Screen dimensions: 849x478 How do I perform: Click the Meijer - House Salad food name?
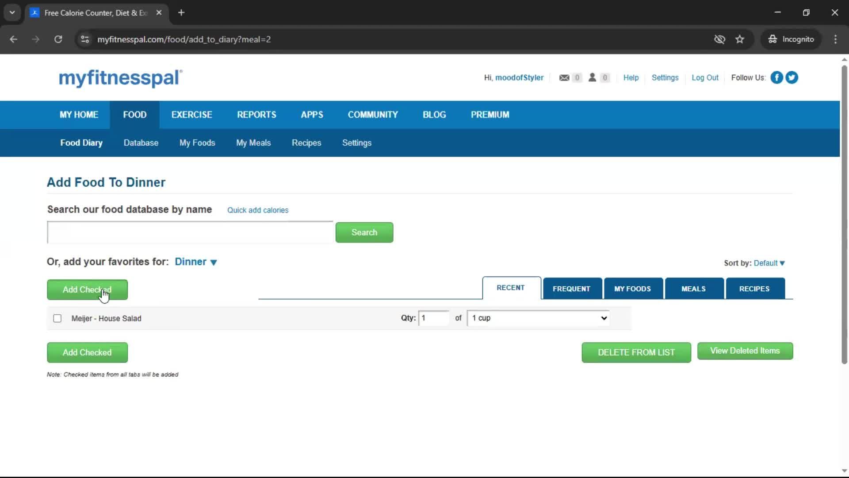(x=107, y=318)
